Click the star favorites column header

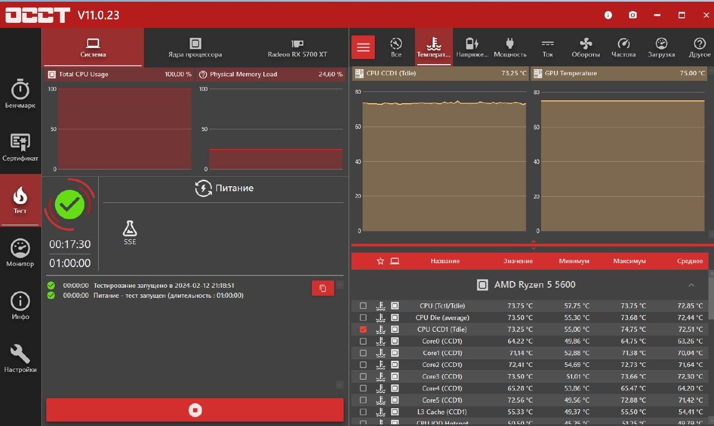(380, 261)
